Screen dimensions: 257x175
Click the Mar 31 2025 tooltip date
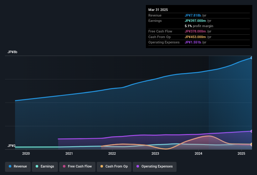(158, 10)
